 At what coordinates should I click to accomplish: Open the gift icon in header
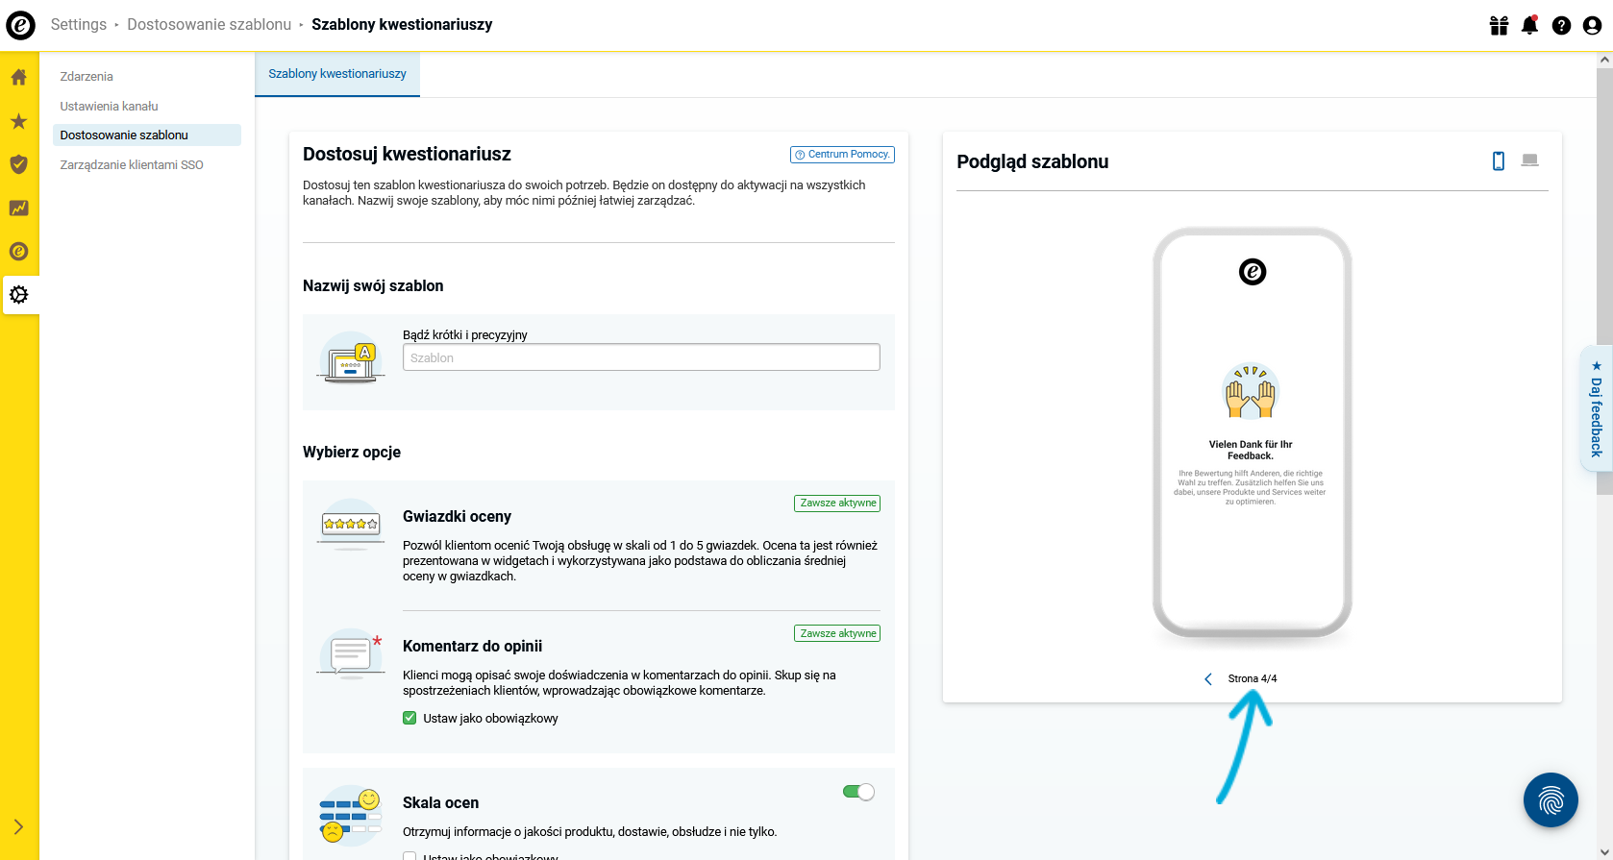[x=1499, y=25]
